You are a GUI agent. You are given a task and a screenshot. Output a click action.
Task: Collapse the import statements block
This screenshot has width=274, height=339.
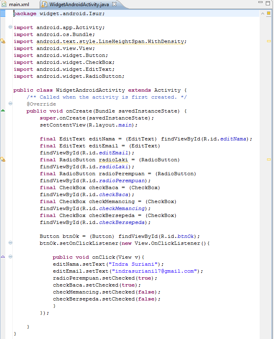click(x=10, y=27)
